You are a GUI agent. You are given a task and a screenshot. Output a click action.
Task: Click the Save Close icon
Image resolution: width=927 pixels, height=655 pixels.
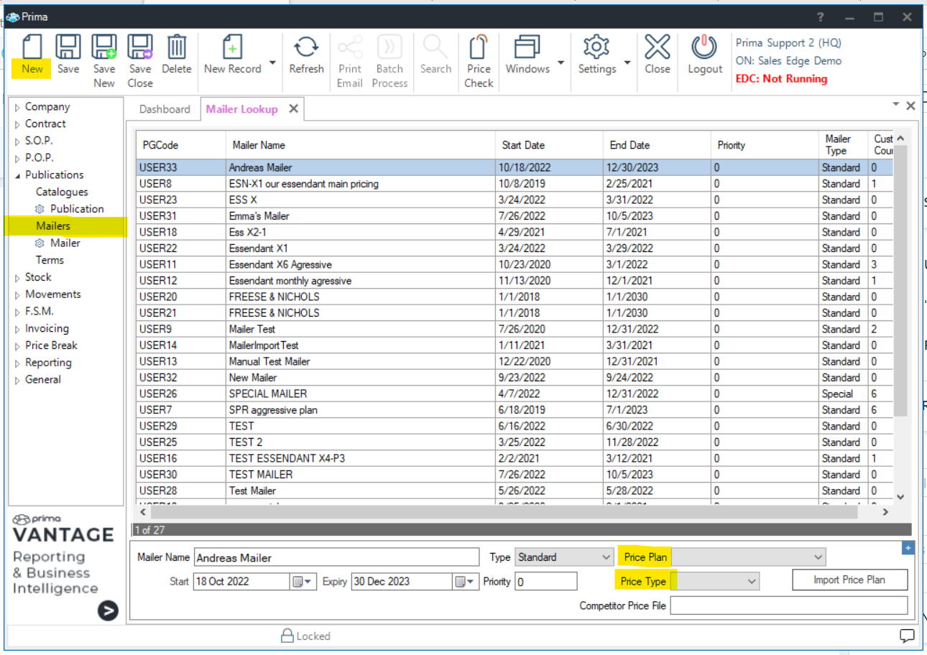pos(140,47)
